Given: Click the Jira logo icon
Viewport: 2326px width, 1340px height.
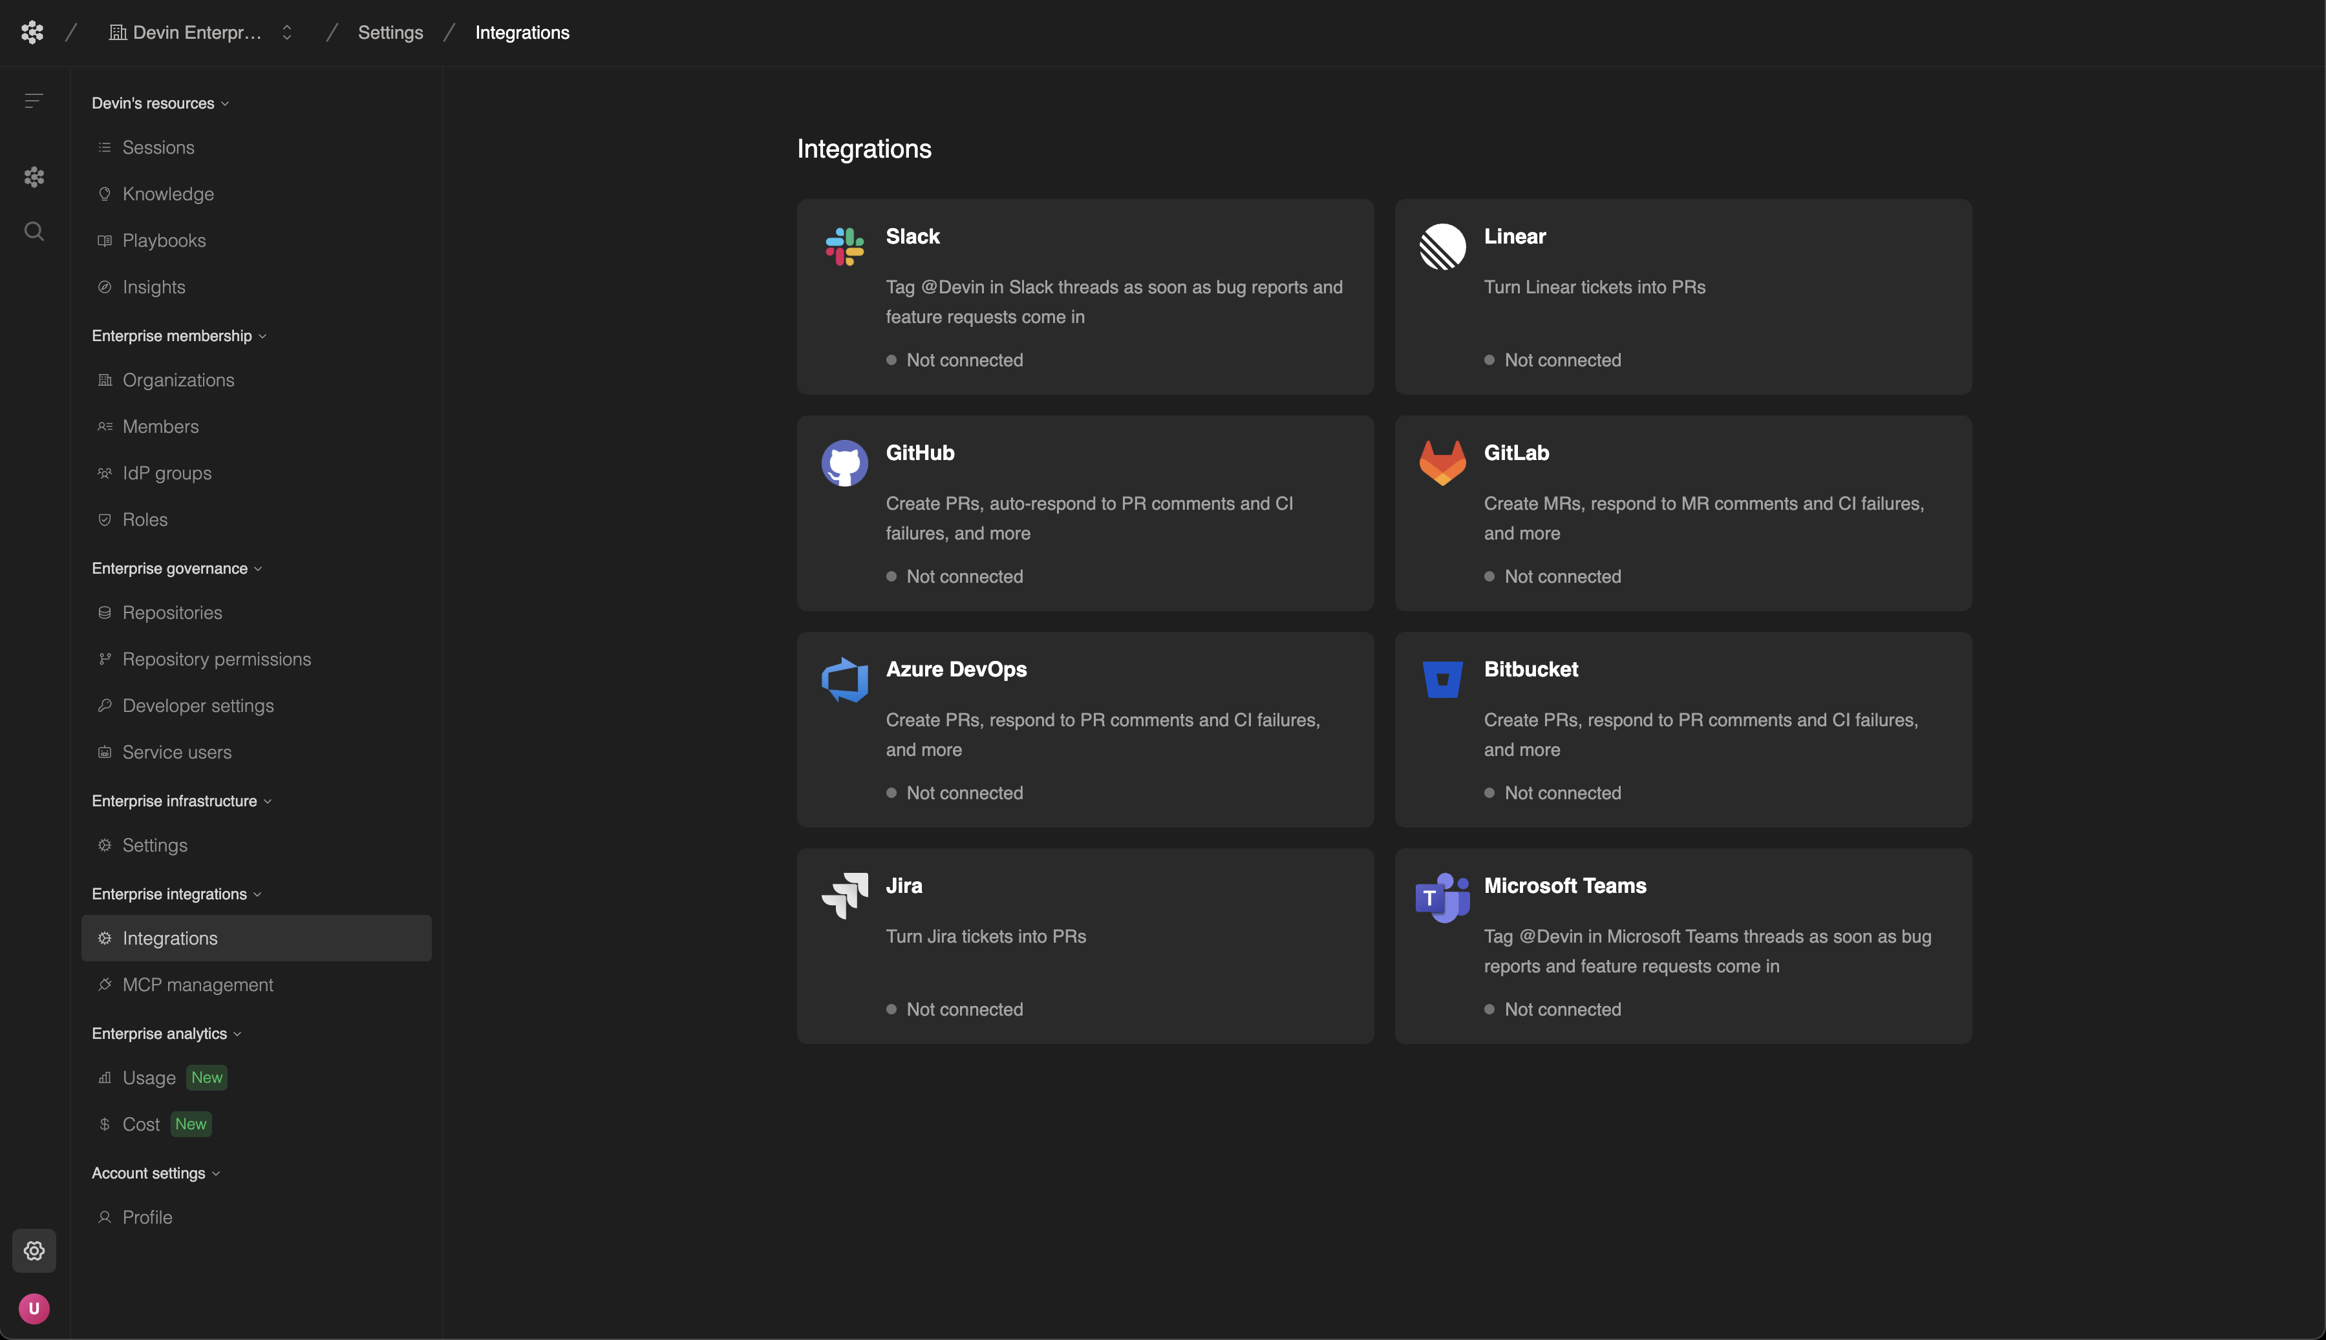Looking at the screenshot, I should 844,895.
